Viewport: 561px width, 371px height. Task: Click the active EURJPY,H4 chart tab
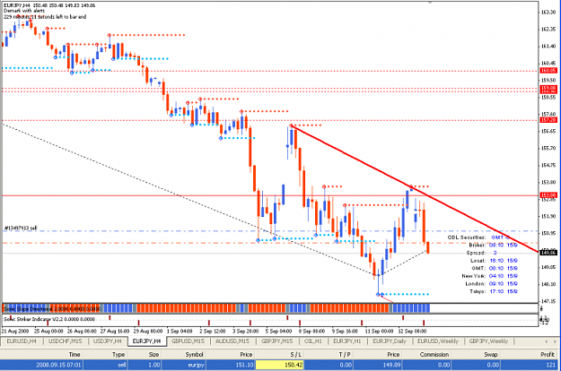[146, 341]
